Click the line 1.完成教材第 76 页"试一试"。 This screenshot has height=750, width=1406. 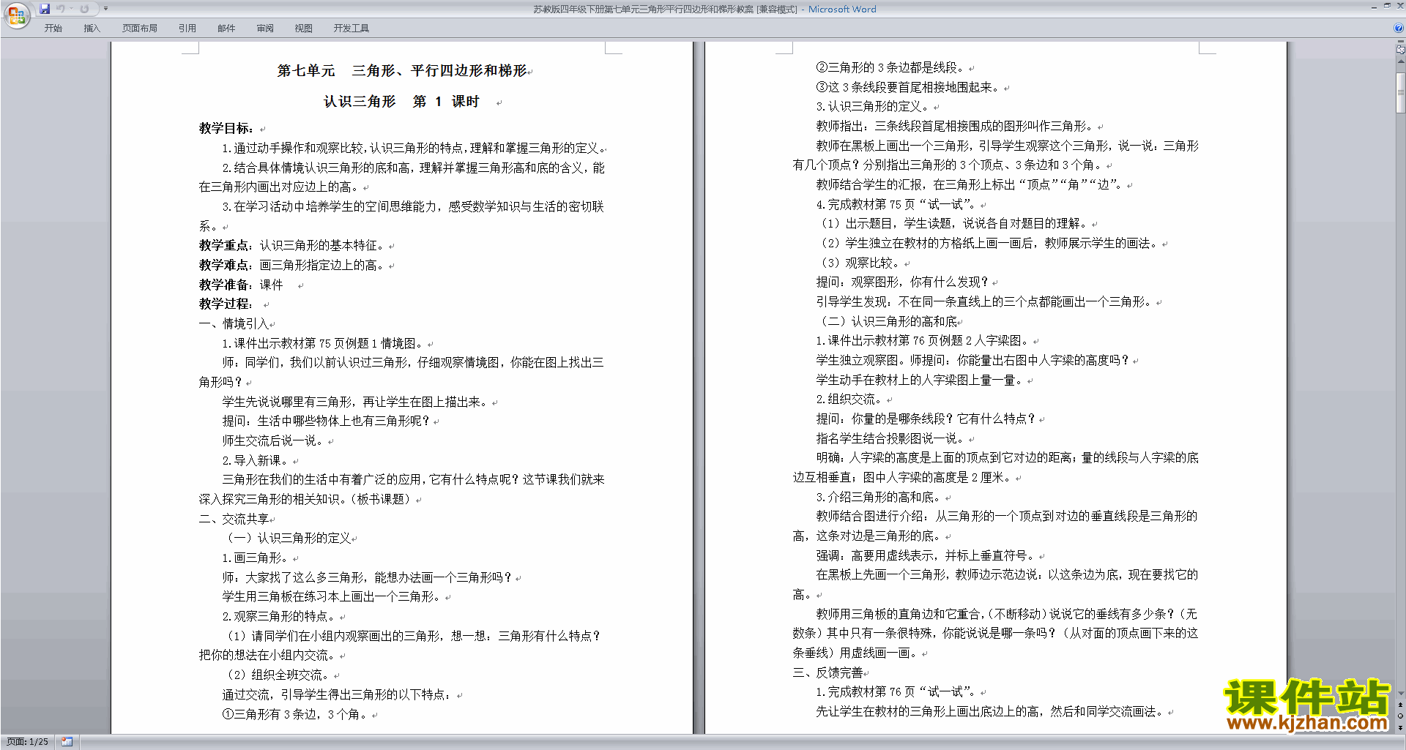897,691
